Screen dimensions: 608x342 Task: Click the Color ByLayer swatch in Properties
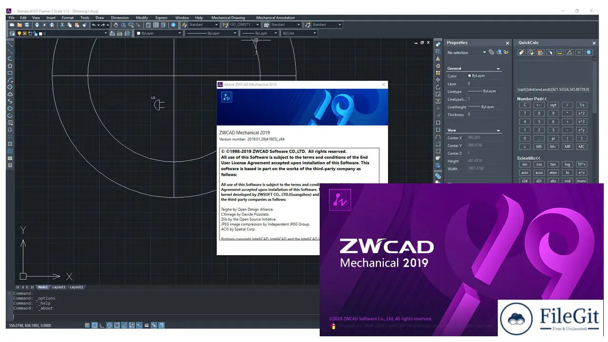coord(469,76)
